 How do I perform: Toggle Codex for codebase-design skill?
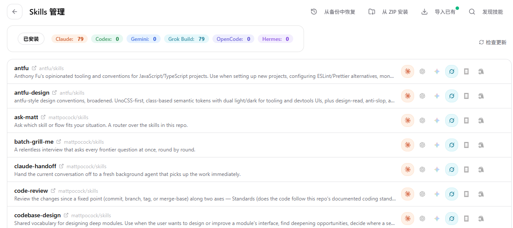coord(422,218)
